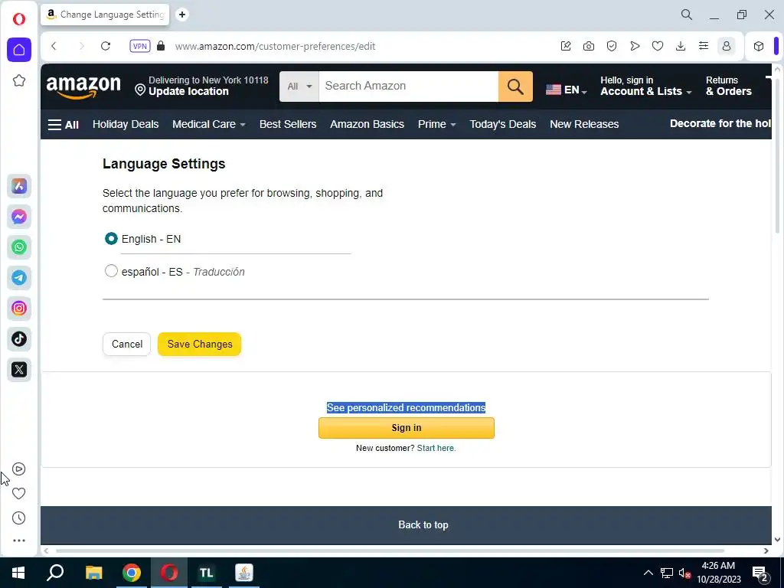
Task: Reload the current page
Action: coord(106,46)
